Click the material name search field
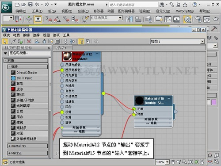Screen dimensions: 221x166 [x=30, y=53]
